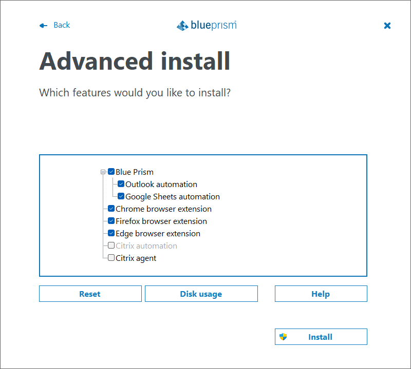
Task: Click 'Which features would you like to install?' text
Action: click(x=135, y=93)
